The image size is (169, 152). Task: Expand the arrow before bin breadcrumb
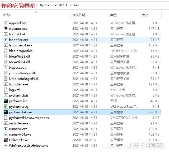(x=71, y=5)
